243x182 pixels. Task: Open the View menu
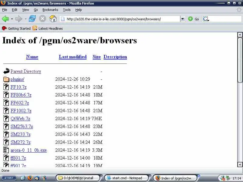click(x=26, y=10)
